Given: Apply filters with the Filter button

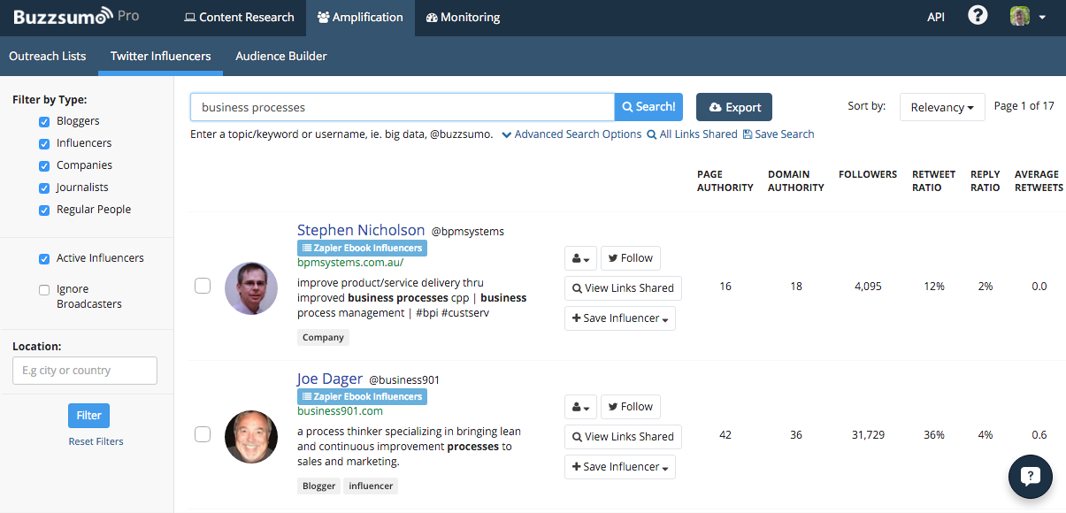Looking at the screenshot, I should [88, 415].
